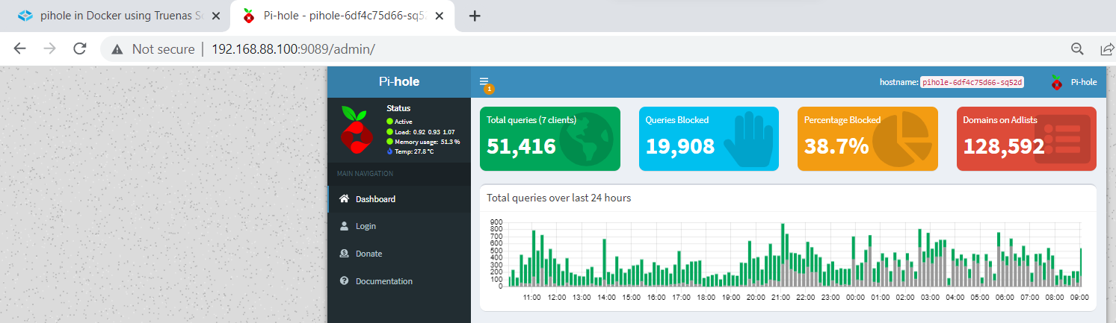The image size is (1116, 323).
Task: Click the address bar URL
Action: 293,49
